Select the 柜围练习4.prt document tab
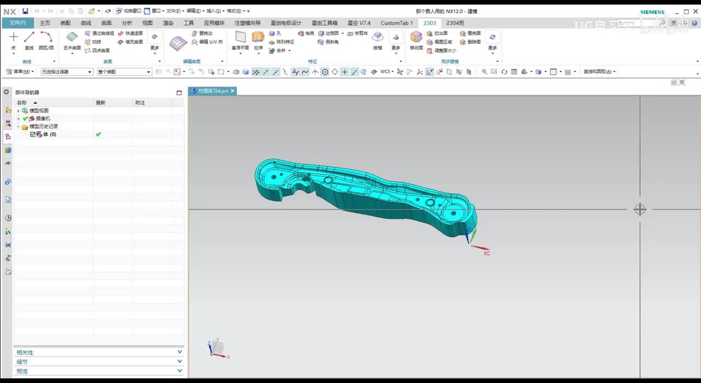 [x=212, y=91]
